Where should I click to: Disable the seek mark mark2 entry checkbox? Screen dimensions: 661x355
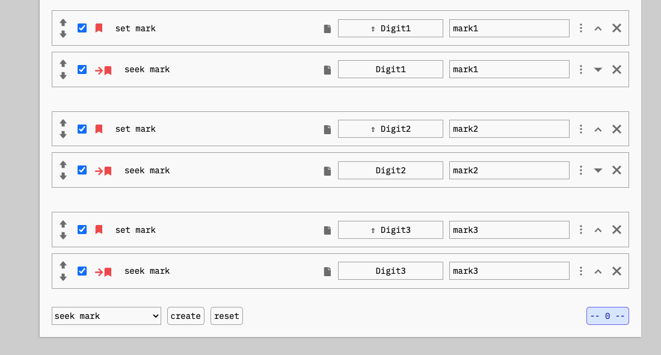coord(82,170)
